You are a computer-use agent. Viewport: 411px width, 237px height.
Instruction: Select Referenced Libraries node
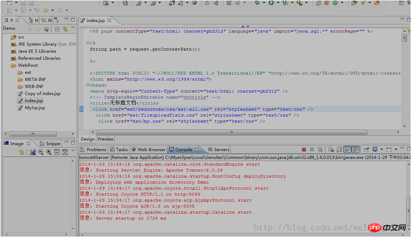click(36, 58)
